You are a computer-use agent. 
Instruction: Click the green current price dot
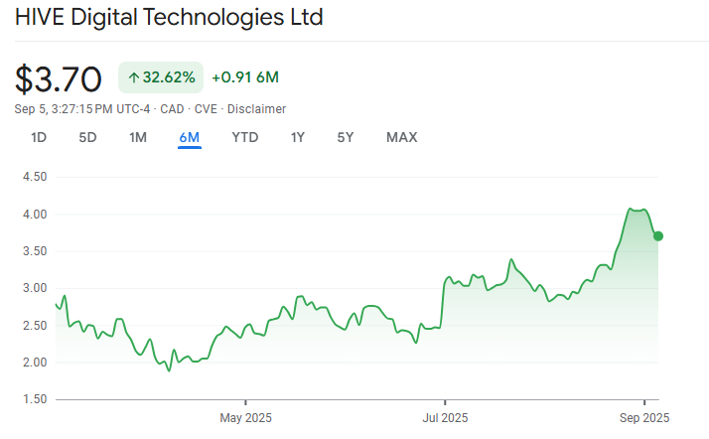coord(658,236)
